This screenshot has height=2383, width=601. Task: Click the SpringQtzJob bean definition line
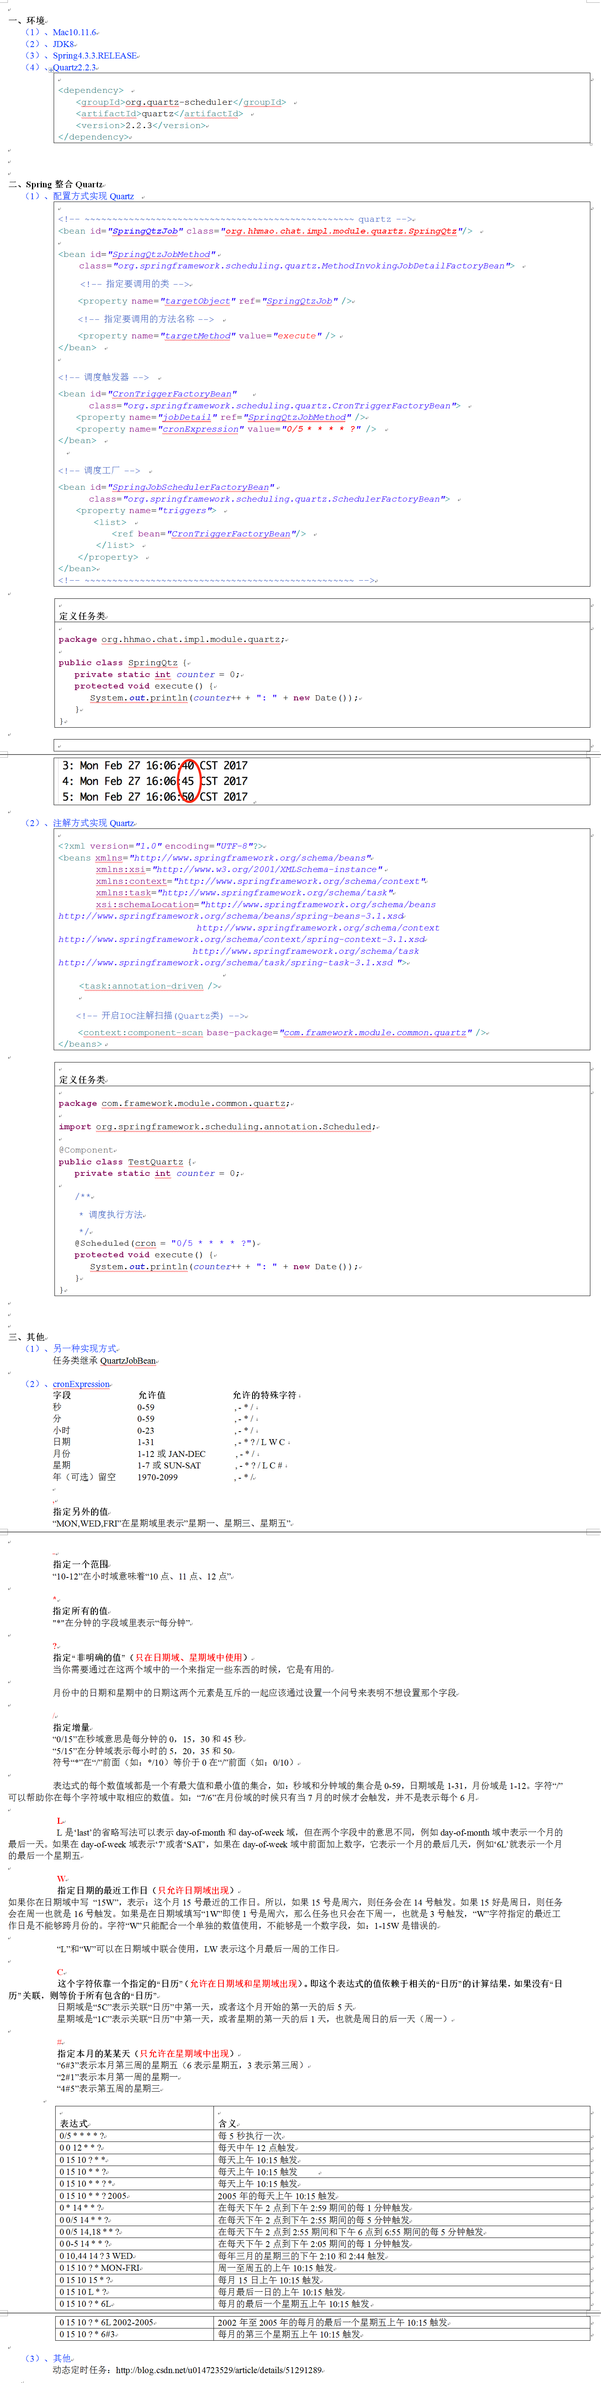266,231
